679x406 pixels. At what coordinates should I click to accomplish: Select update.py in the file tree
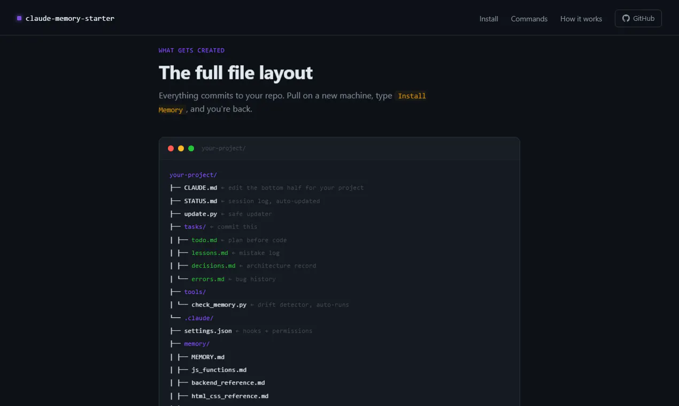(x=200, y=214)
